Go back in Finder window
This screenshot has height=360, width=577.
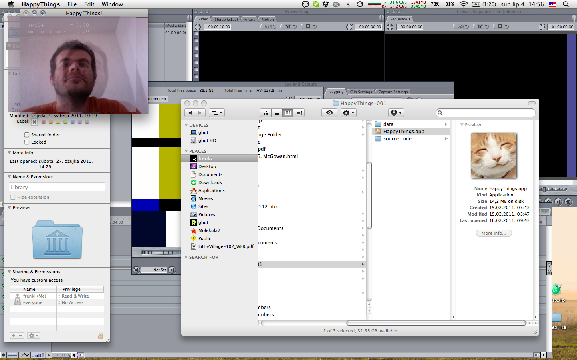tap(190, 113)
